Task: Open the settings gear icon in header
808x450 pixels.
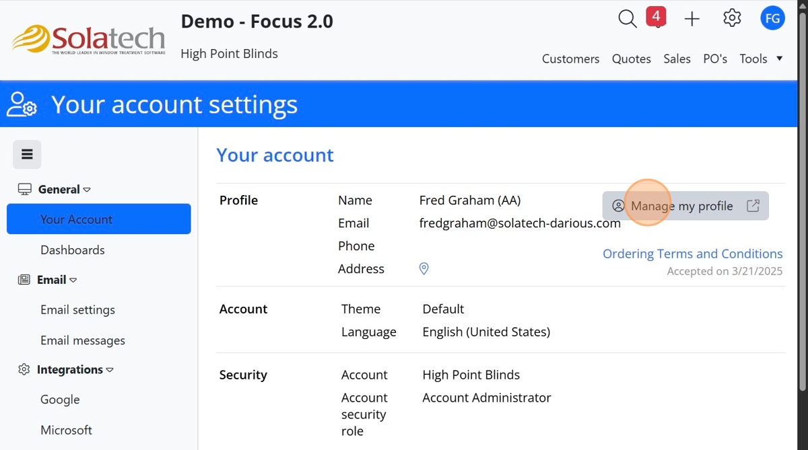Action: (x=732, y=18)
